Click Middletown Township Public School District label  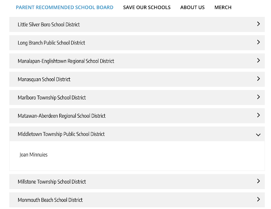click(61, 134)
